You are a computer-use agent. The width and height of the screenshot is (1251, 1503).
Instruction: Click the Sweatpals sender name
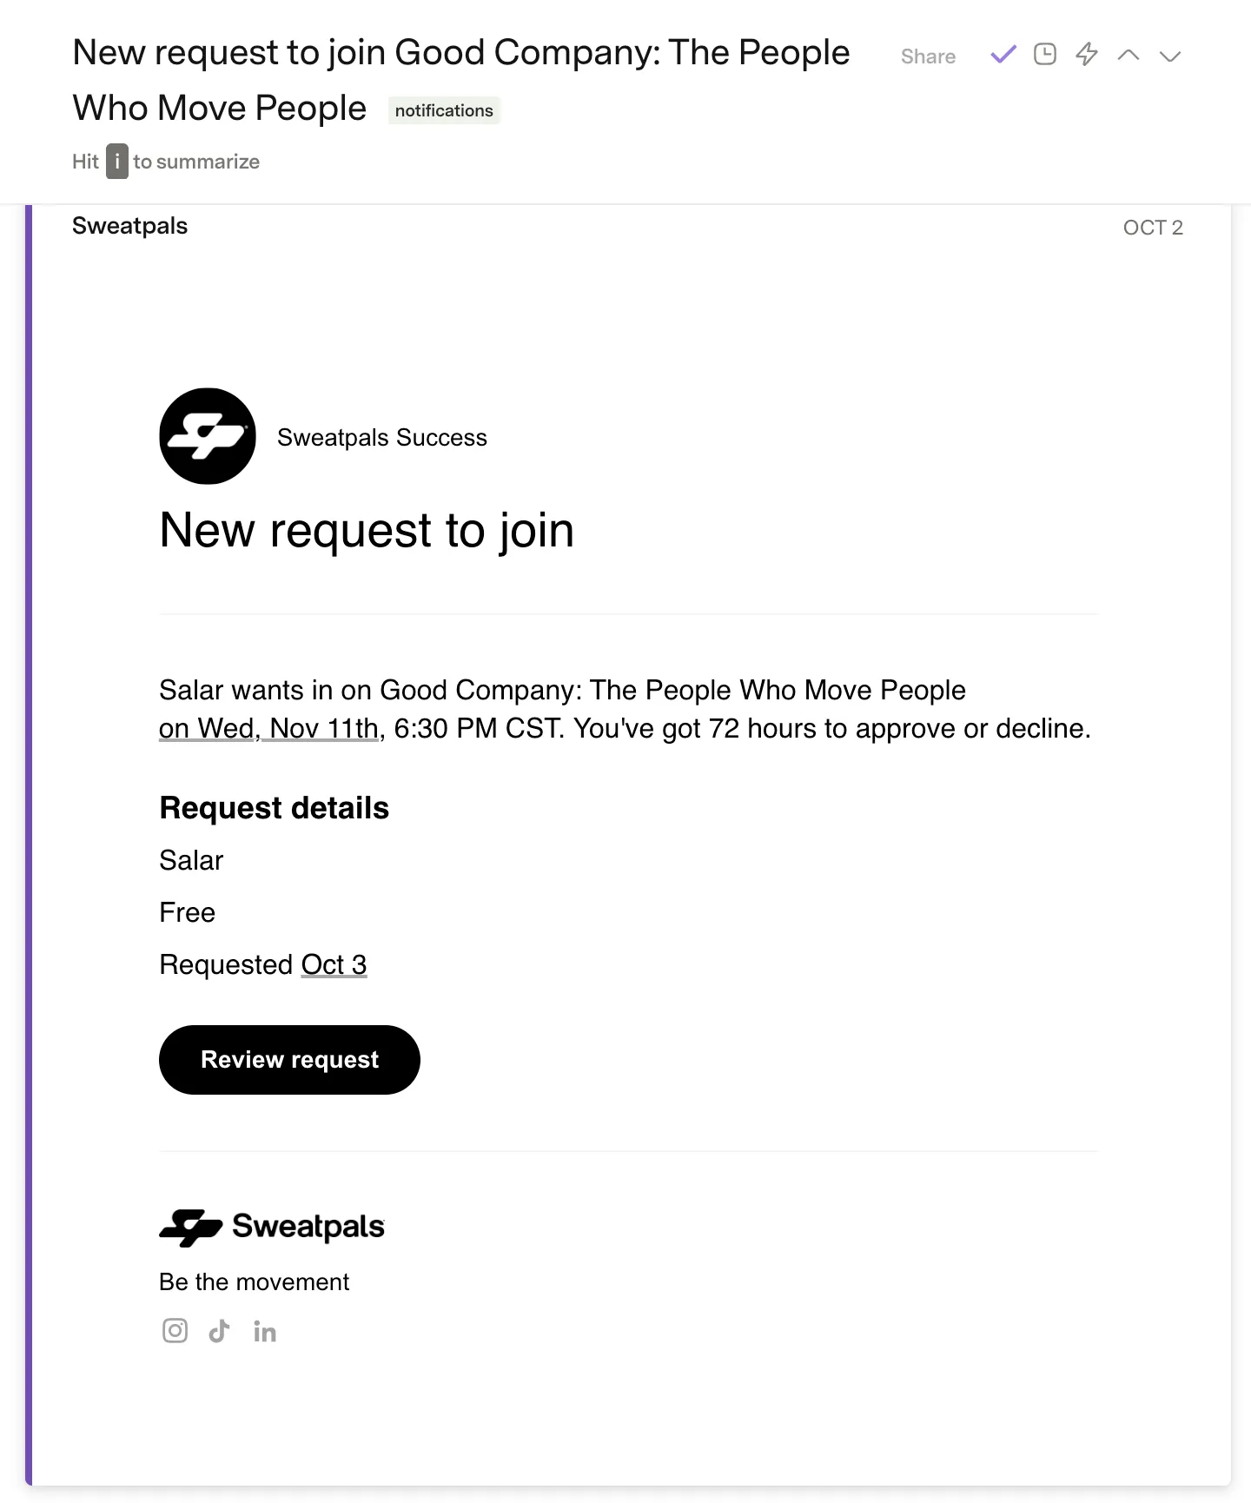click(x=129, y=226)
